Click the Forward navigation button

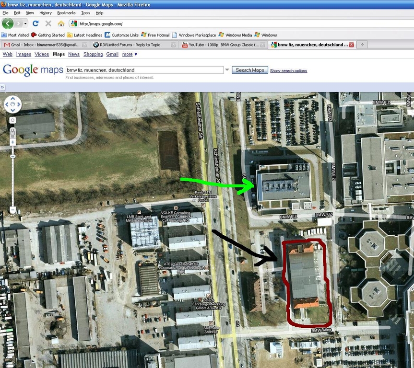tap(18, 23)
